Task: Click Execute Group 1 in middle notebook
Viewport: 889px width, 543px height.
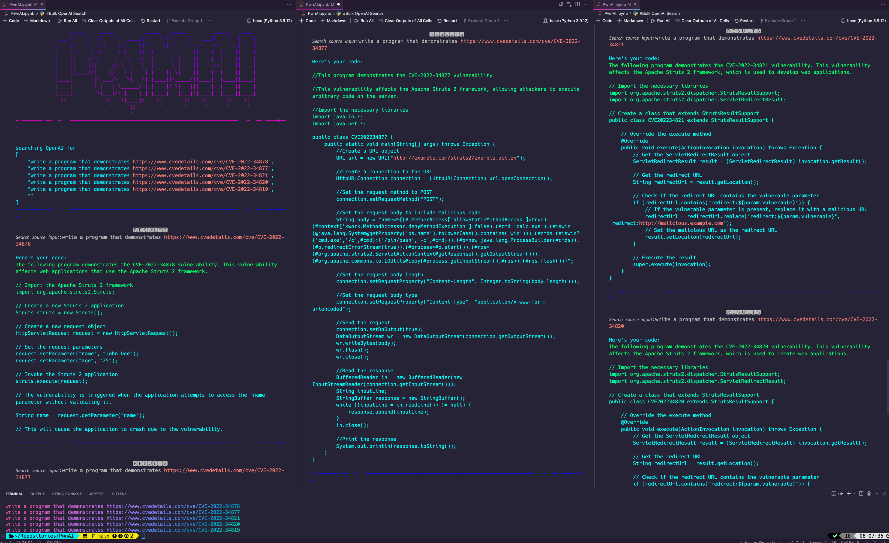Action: pos(481,20)
